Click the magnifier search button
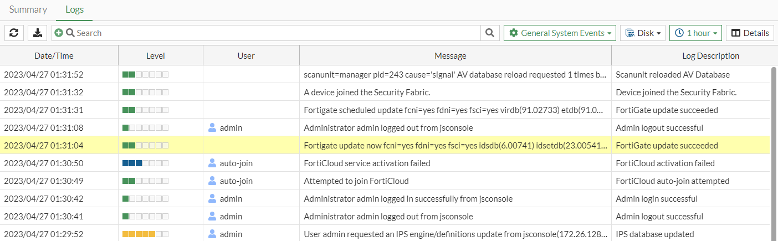 489,33
